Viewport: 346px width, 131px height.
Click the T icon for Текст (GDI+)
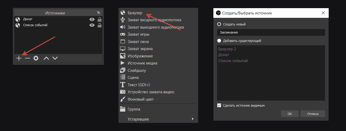coord(123,85)
